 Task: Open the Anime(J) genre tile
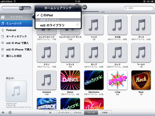46,80
